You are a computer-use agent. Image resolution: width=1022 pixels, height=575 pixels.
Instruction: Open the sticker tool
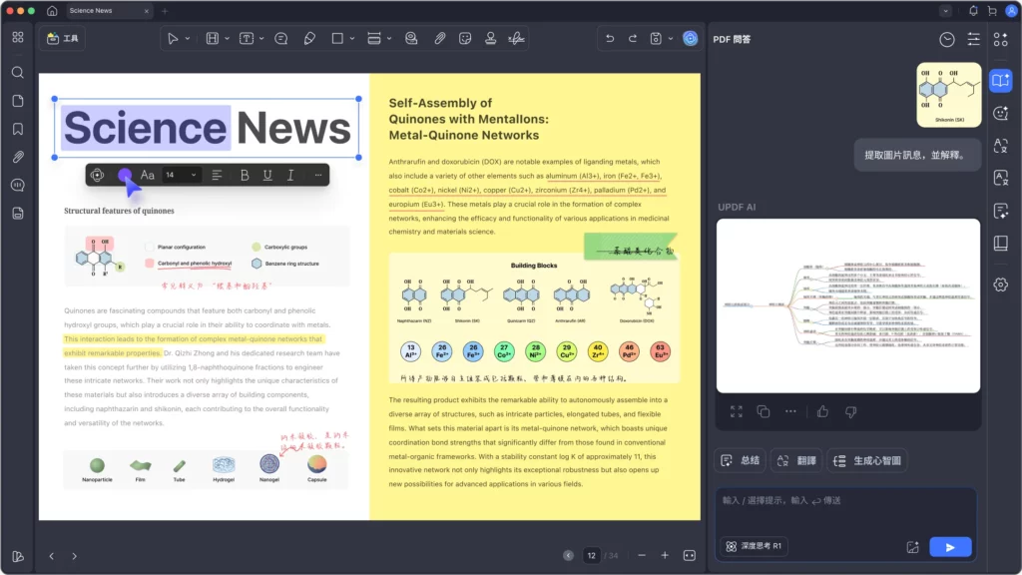[x=465, y=38]
